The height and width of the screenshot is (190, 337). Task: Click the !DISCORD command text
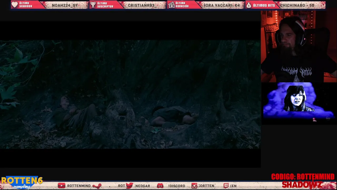click(177, 186)
